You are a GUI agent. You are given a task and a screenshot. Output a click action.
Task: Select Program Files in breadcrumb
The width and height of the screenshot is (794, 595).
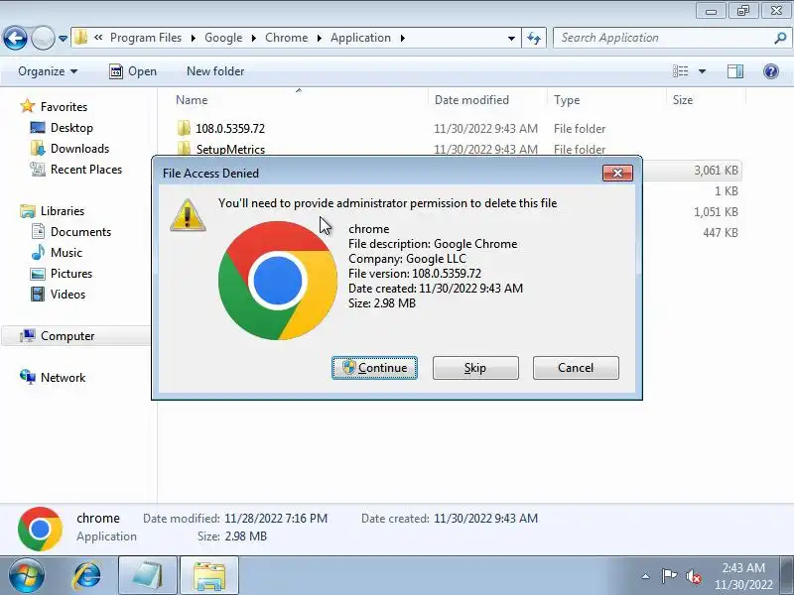click(x=146, y=38)
